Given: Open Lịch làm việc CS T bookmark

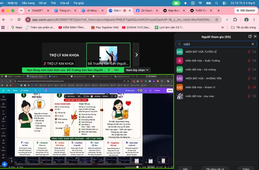Looking at the screenshot, I should tap(169, 27).
